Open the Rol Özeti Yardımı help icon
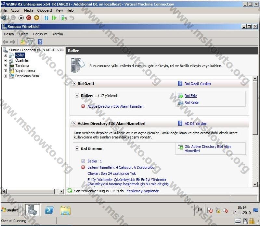 180,83
